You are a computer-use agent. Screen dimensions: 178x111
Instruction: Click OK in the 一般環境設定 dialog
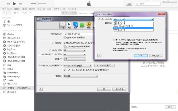(104, 89)
